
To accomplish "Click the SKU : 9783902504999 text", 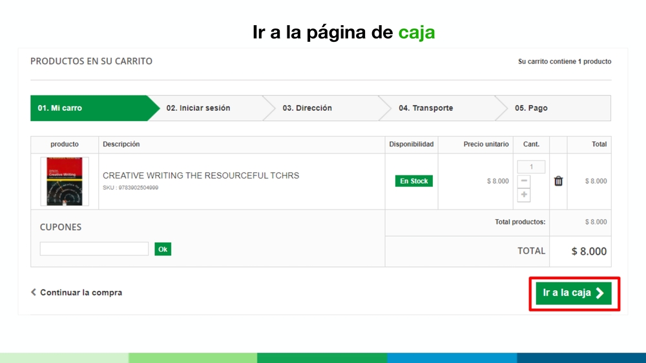I will pos(130,188).
